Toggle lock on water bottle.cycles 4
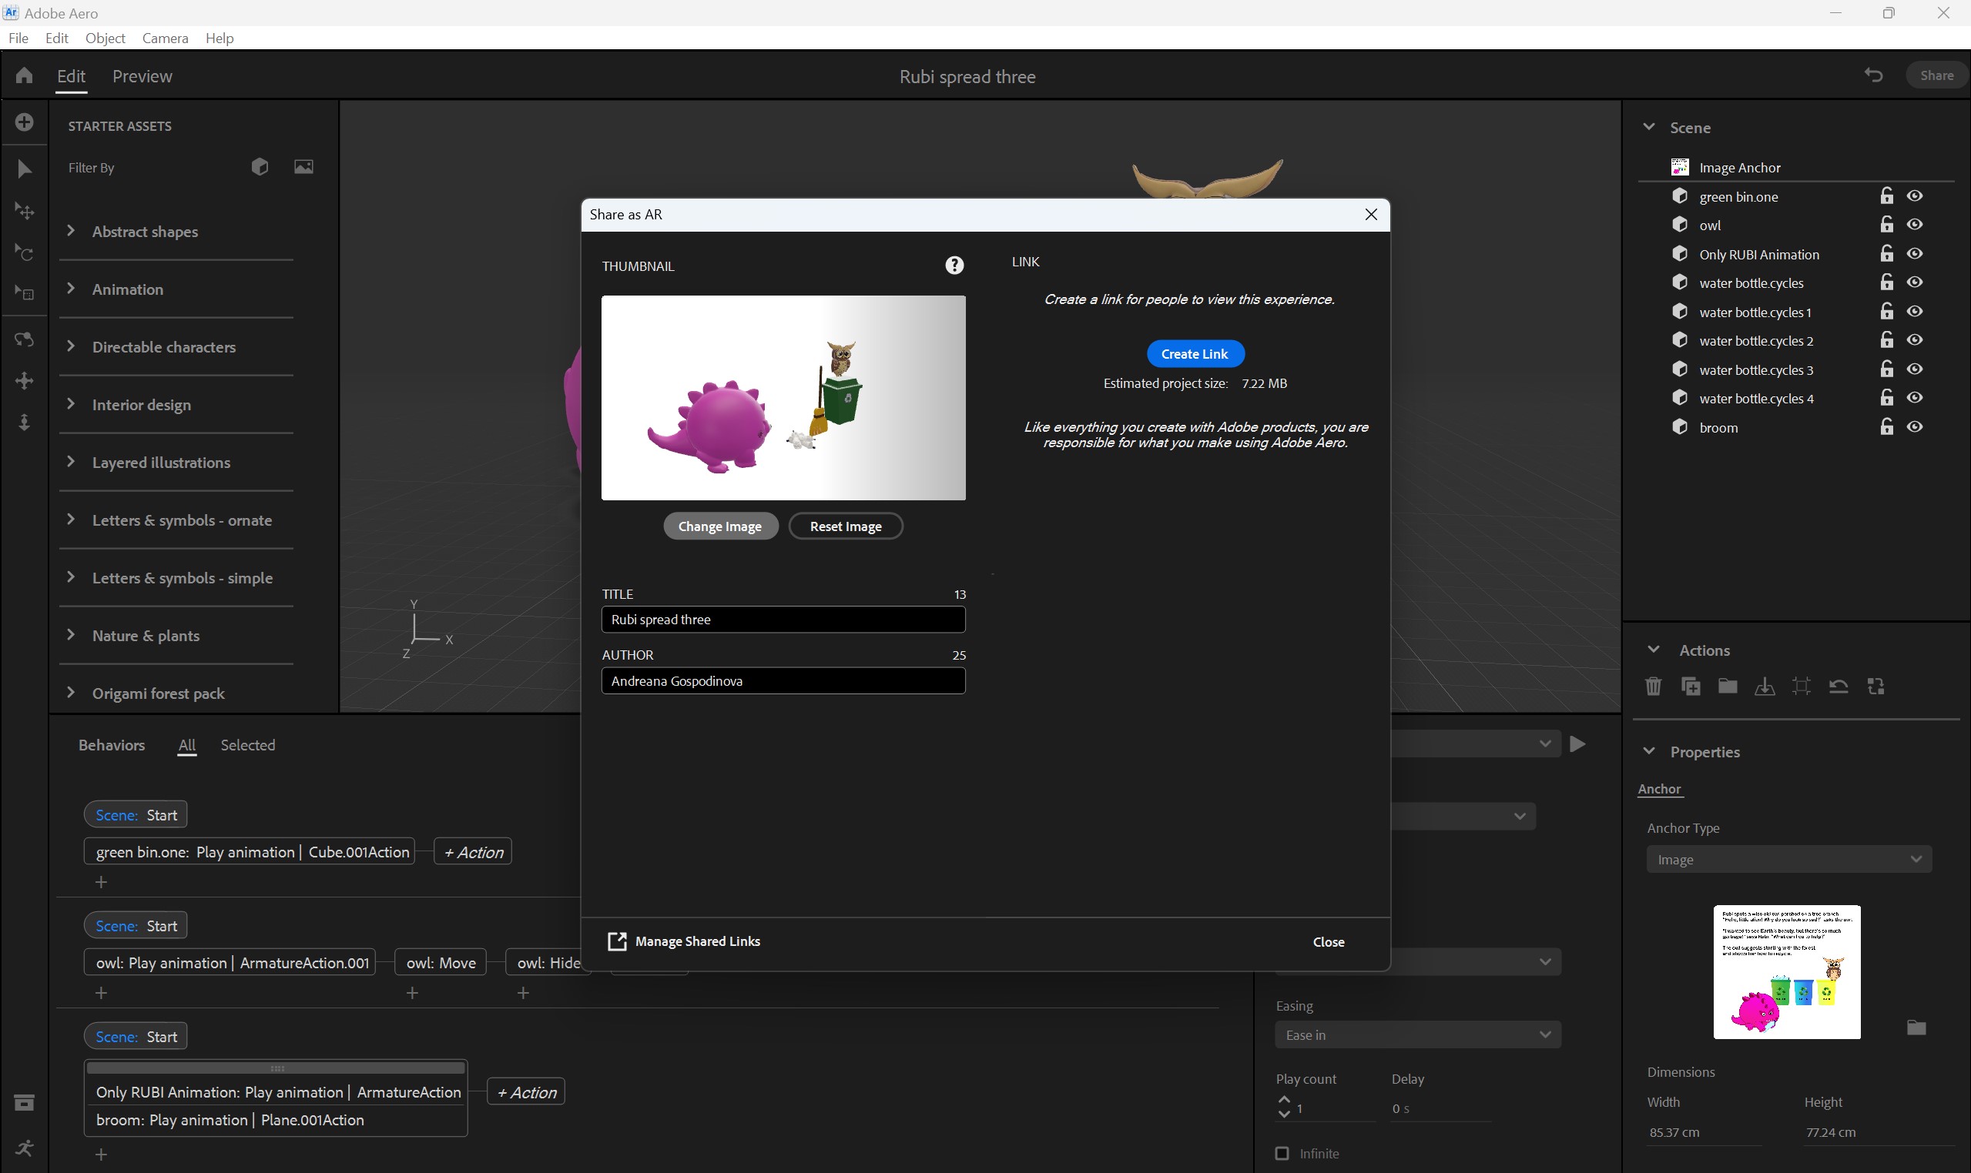 pos(1887,398)
